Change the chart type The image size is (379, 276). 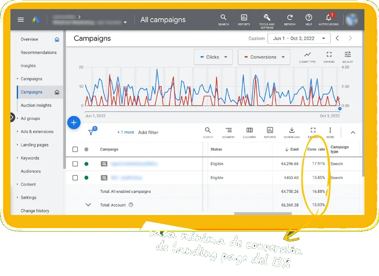tap(307, 57)
